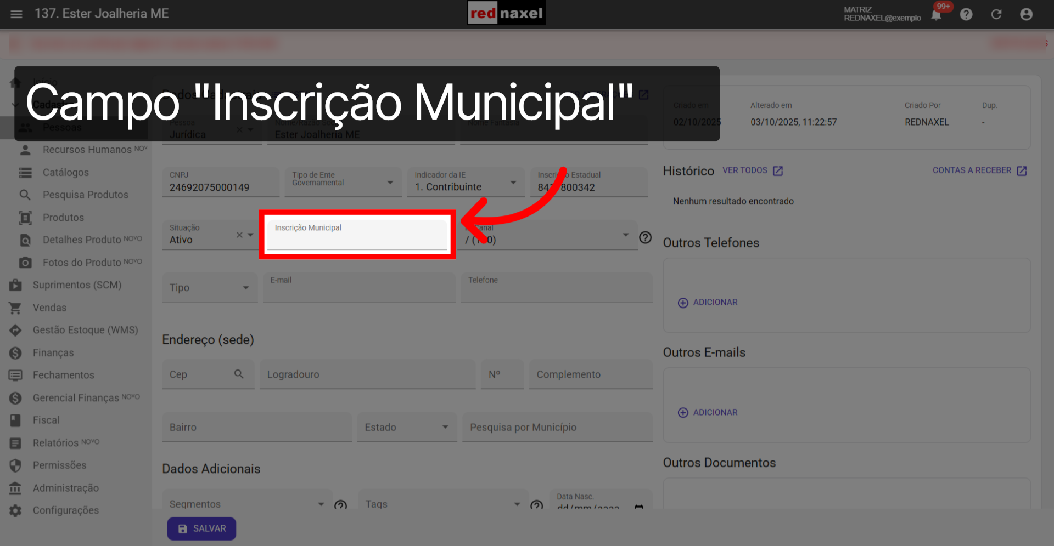Open the help icon beside the Canal field
This screenshot has height=546, width=1054.
click(645, 237)
